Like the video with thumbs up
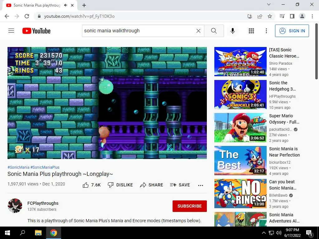Image resolution: width=319 pixels, height=239 pixels. [x=92, y=185]
